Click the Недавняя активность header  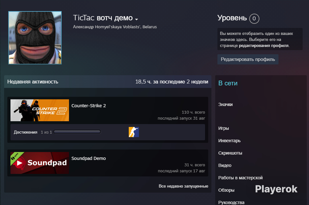tap(33, 82)
